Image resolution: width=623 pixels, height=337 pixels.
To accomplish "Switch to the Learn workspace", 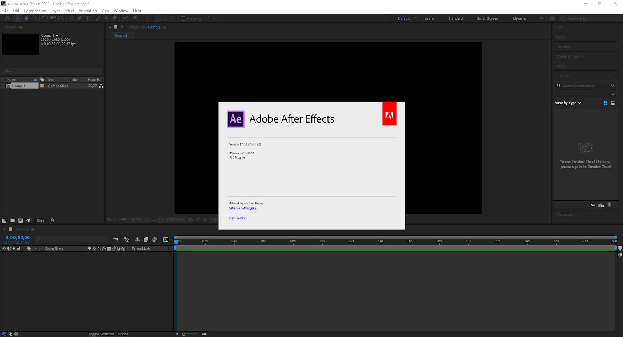I will point(429,18).
